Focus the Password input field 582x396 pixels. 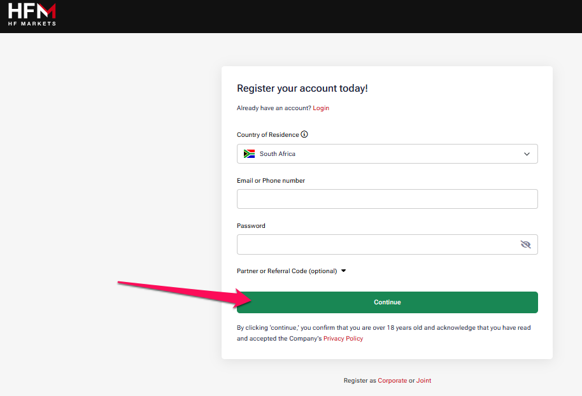(387, 244)
